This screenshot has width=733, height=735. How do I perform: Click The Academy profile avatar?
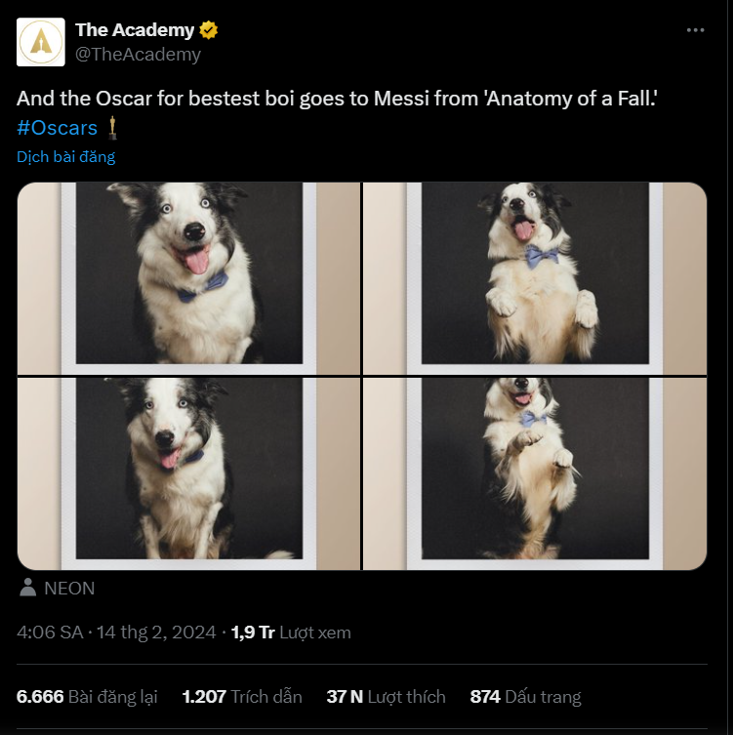click(x=41, y=42)
